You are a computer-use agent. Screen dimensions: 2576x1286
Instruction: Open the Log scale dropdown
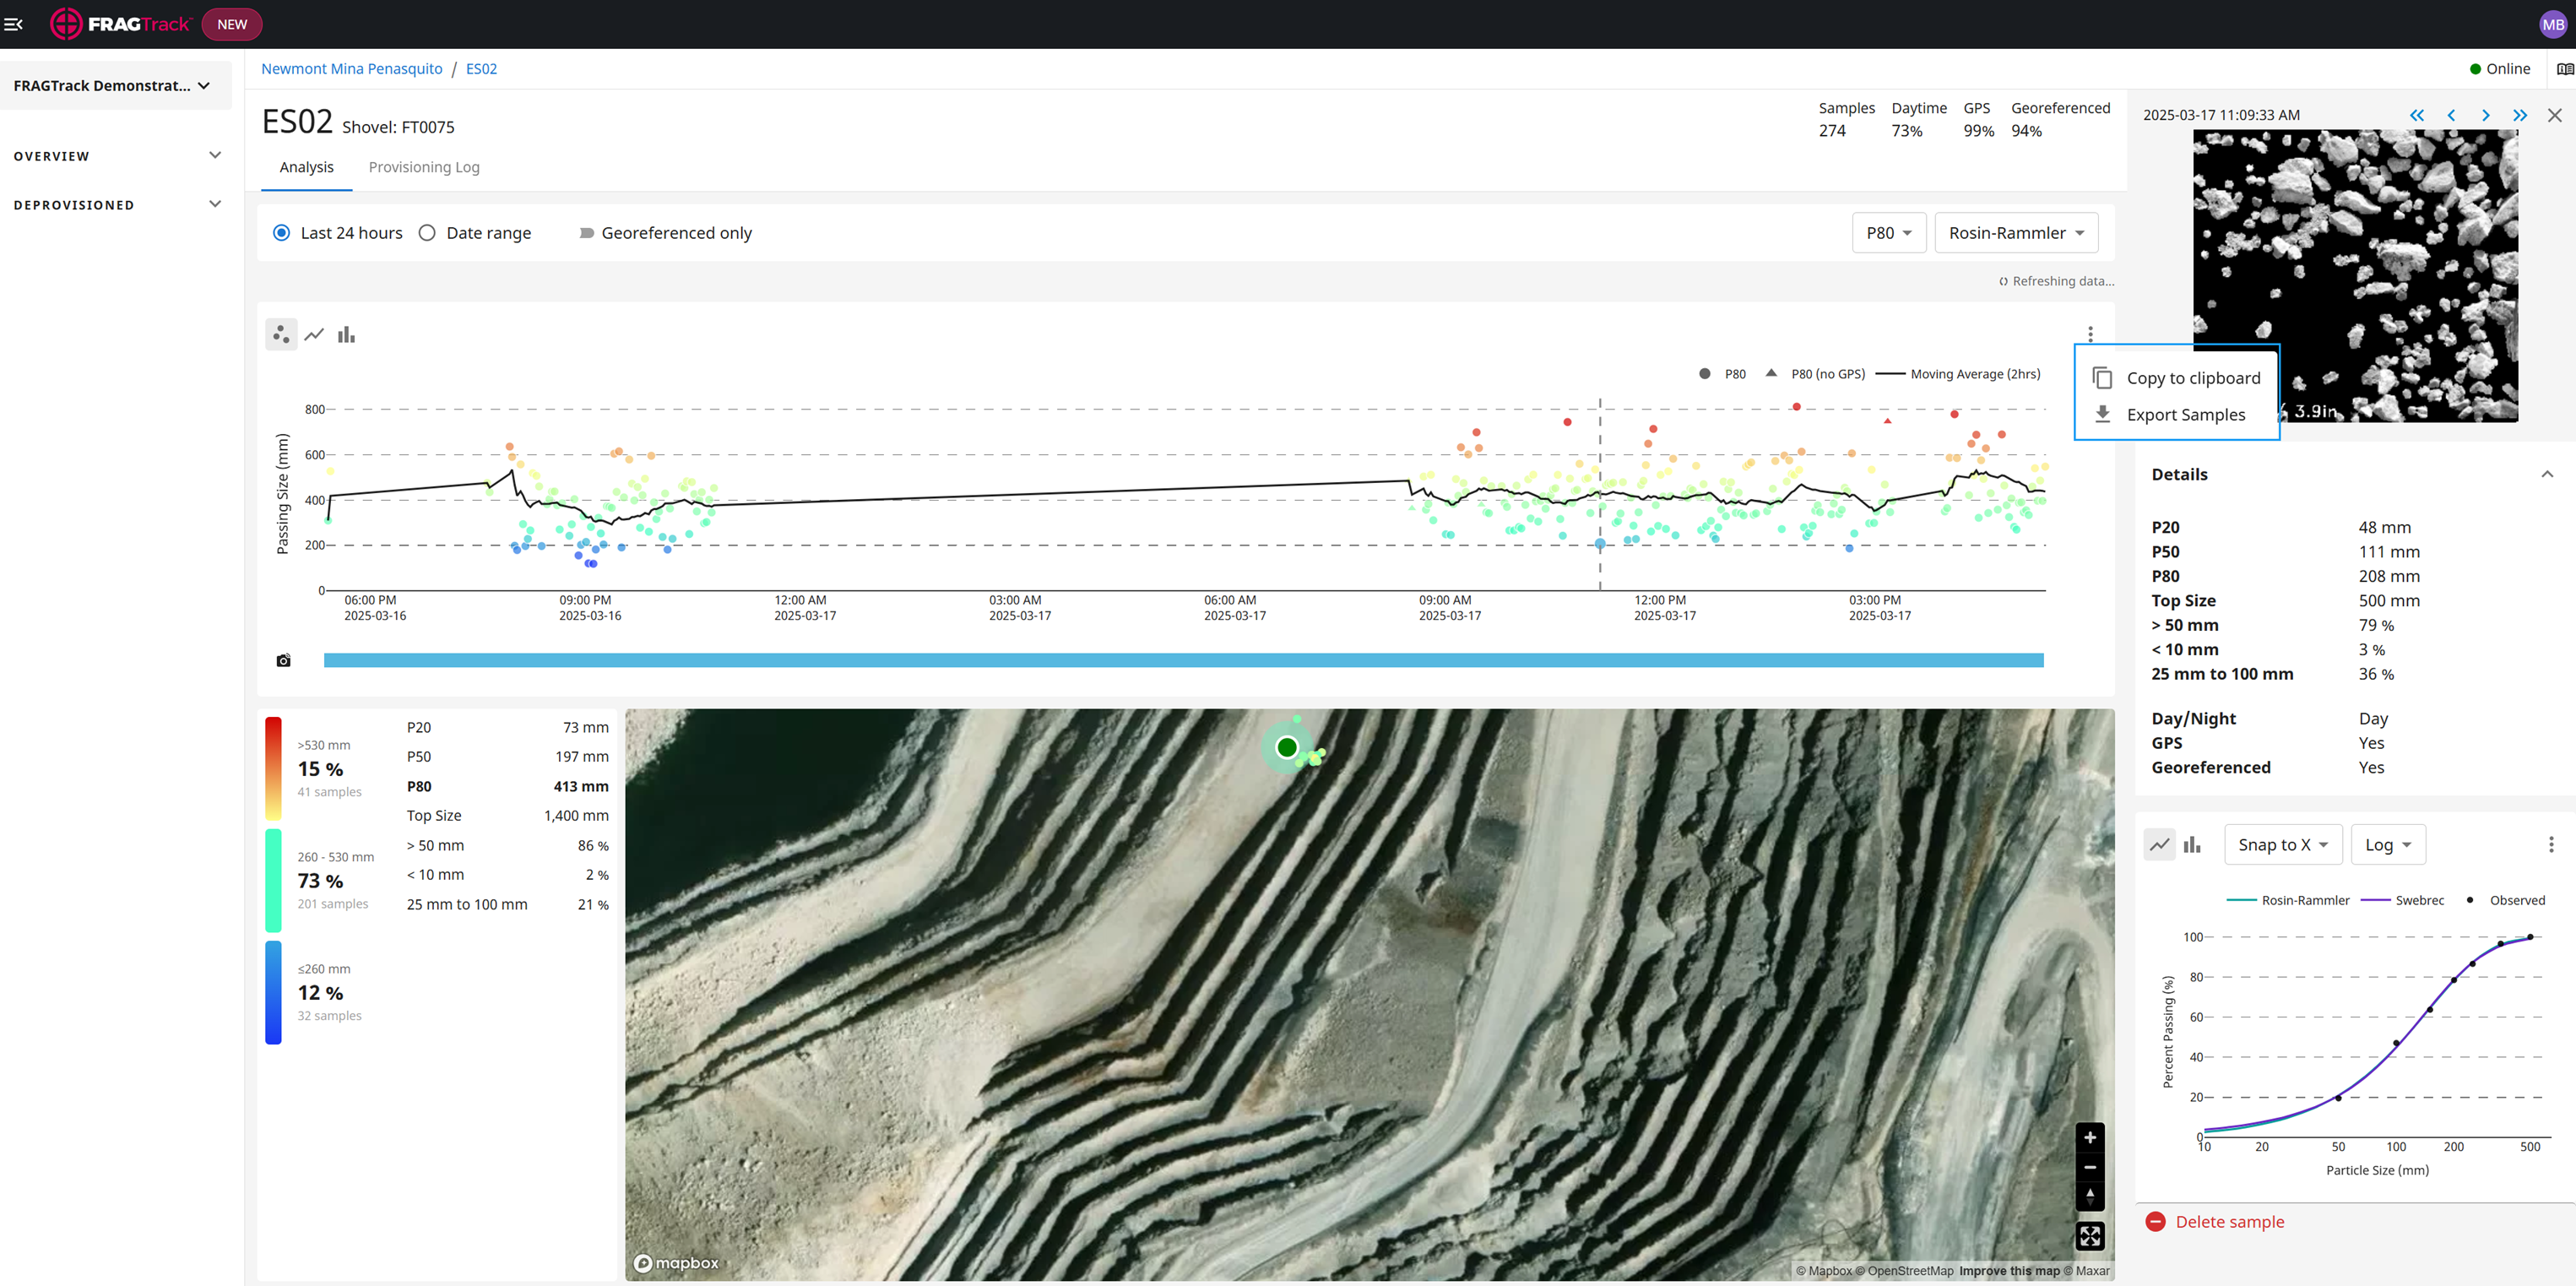pos(2388,845)
